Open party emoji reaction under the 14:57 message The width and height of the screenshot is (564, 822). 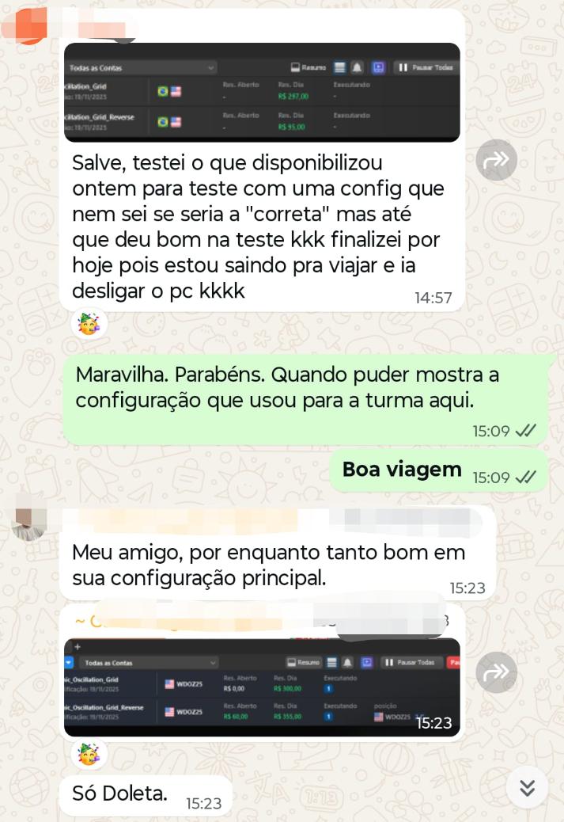point(89,324)
